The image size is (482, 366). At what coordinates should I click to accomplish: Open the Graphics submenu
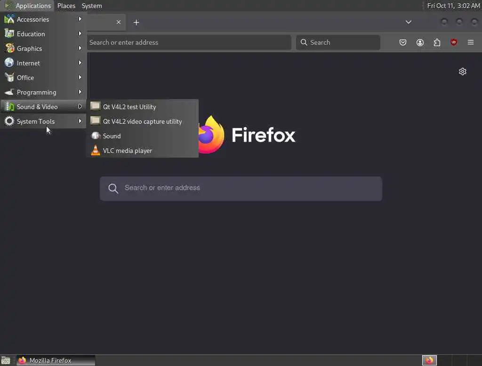(43, 48)
